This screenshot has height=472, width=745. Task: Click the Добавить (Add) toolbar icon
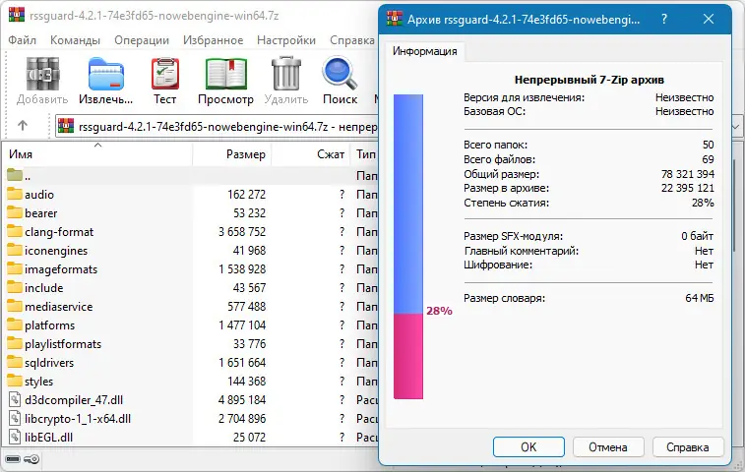(42, 74)
